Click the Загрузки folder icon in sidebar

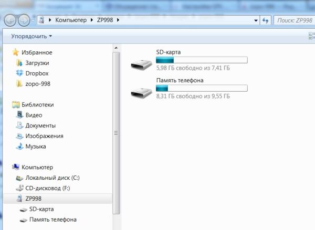click(19, 63)
